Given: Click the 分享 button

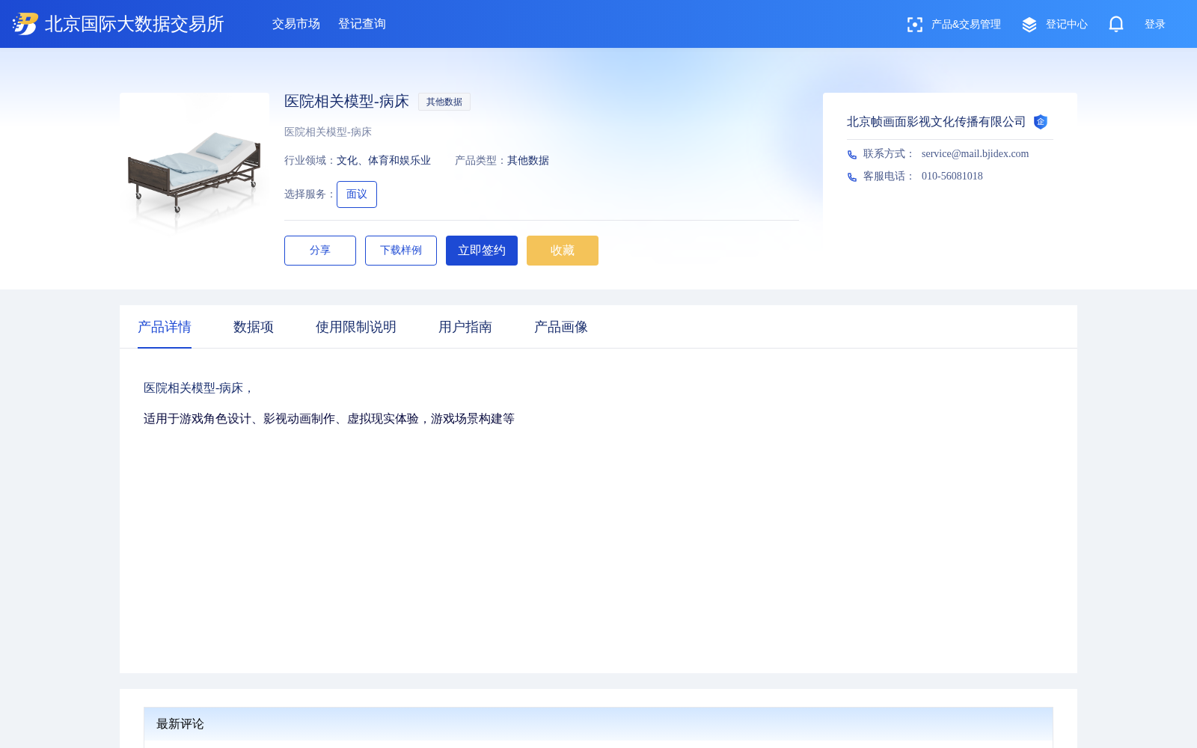Looking at the screenshot, I should [x=320, y=251].
